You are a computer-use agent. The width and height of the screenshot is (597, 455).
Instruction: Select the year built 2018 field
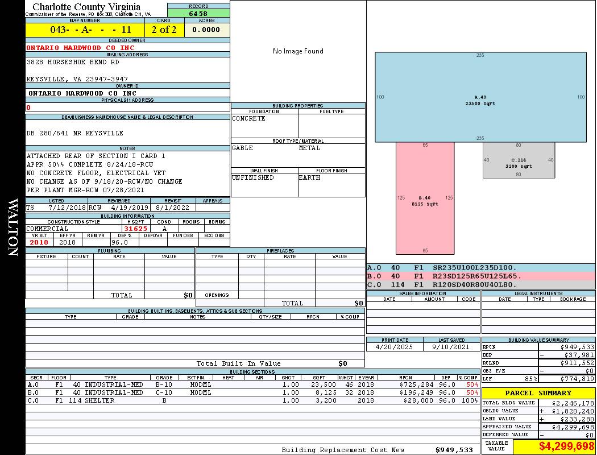pos(39,242)
